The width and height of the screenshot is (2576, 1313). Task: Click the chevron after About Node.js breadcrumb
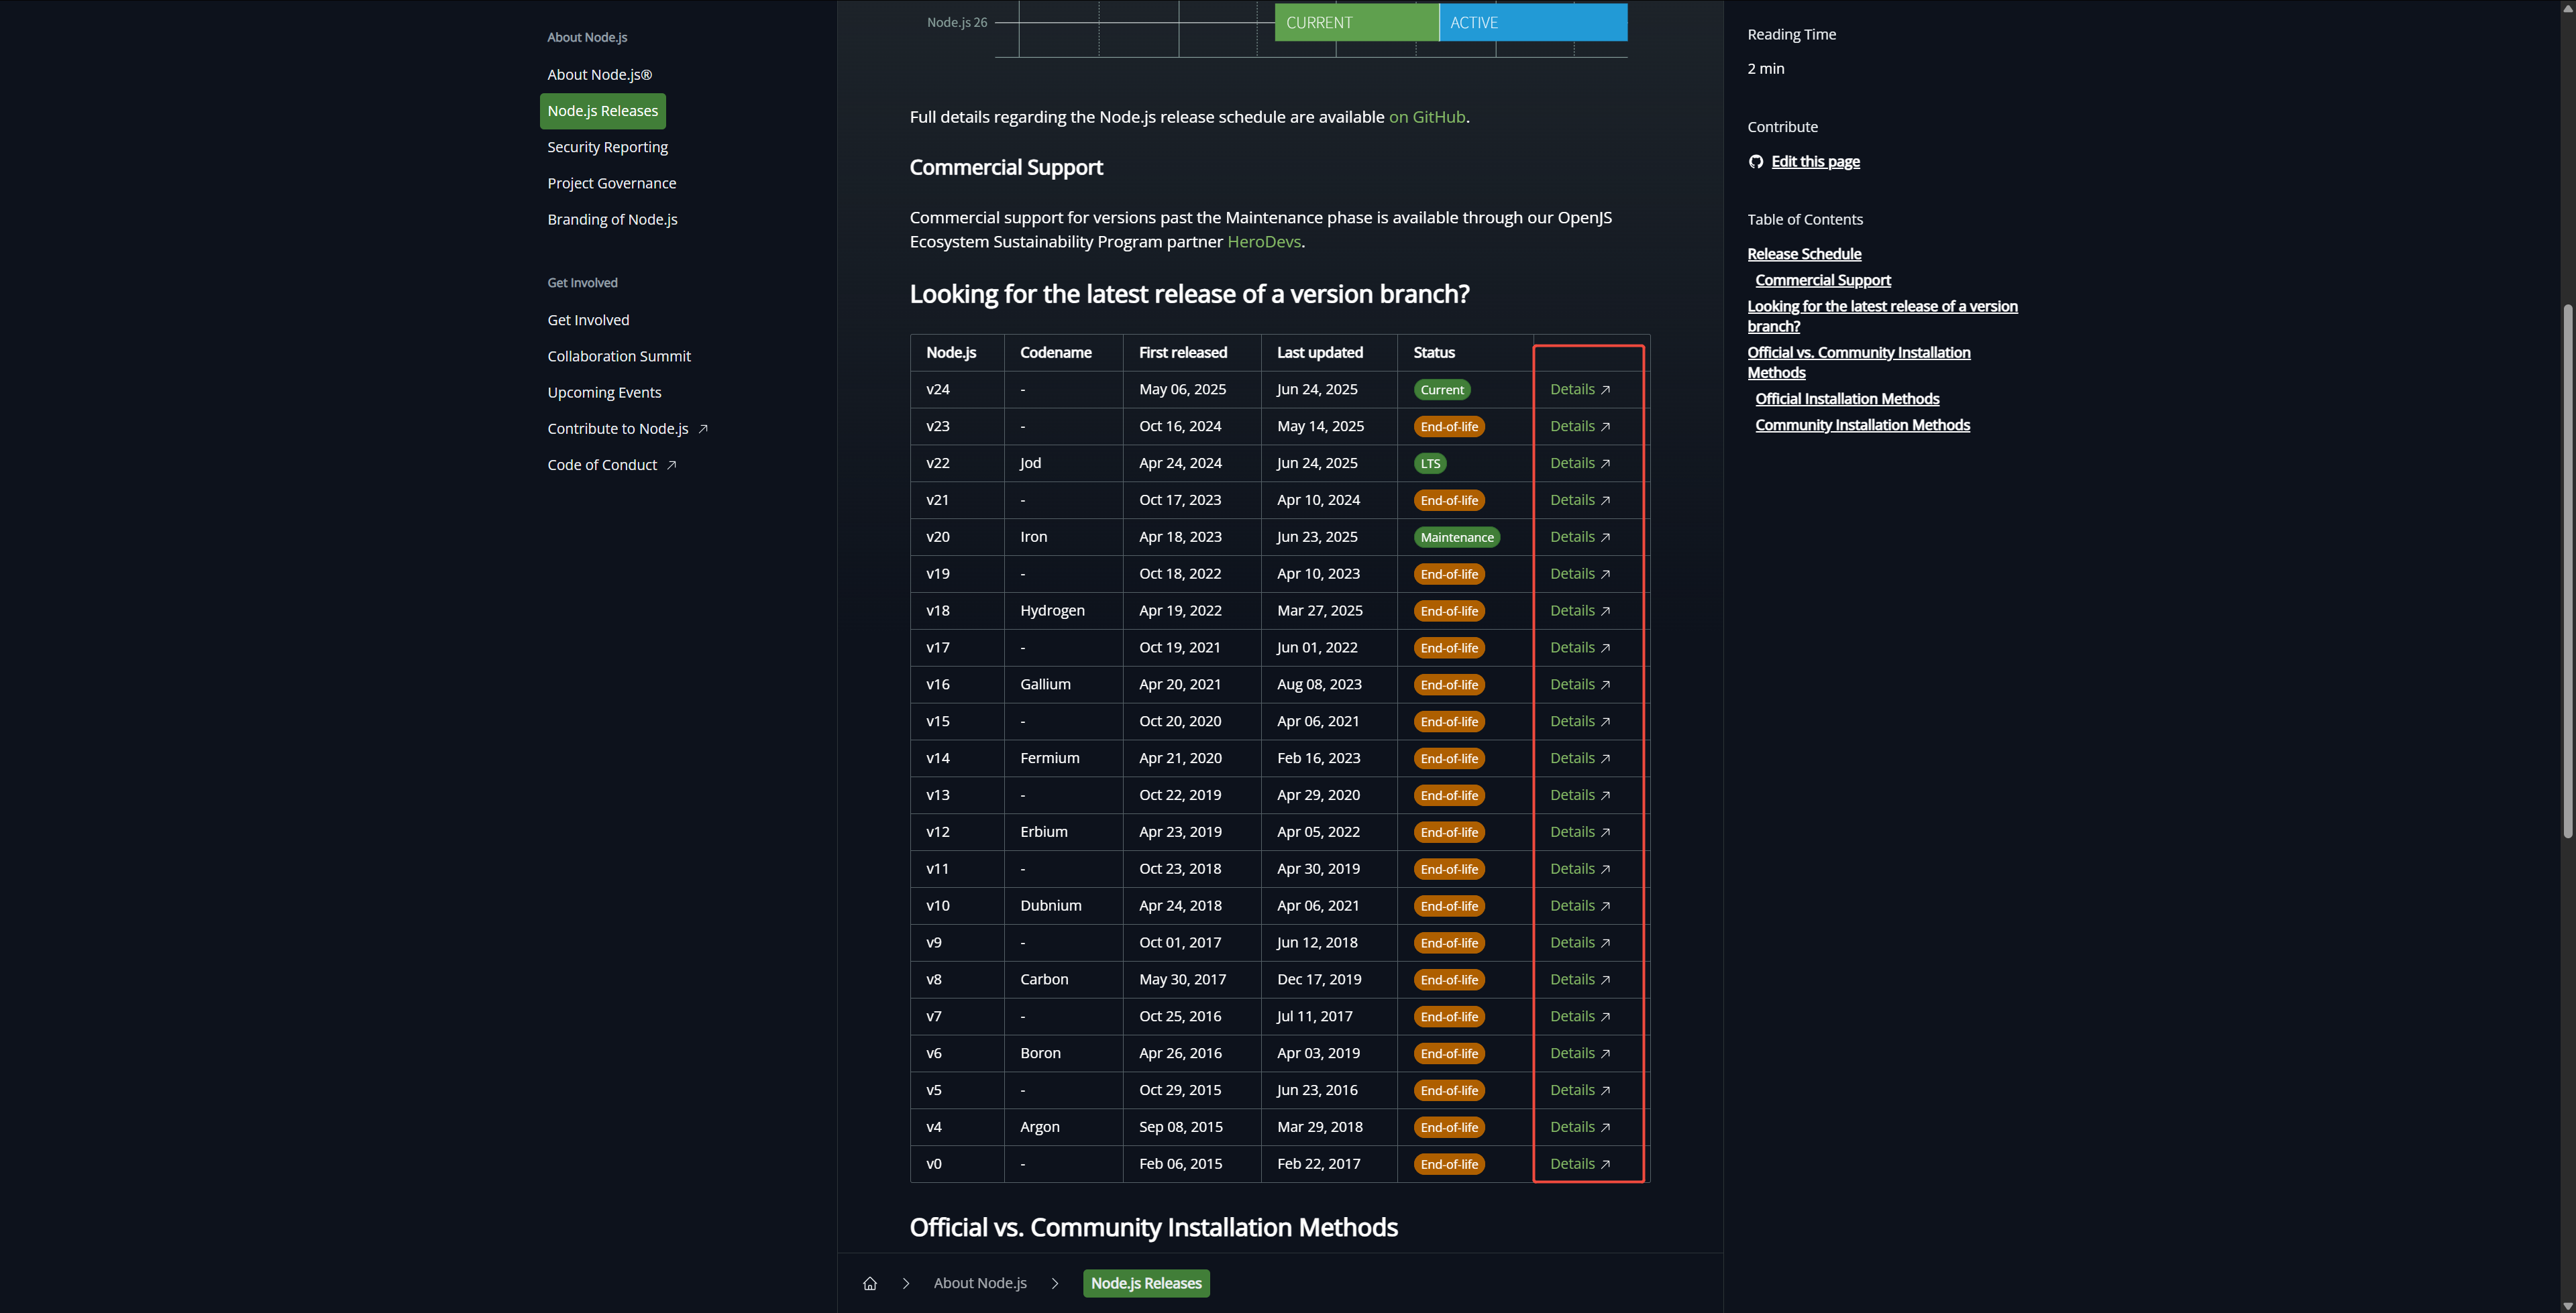pos(1055,1283)
